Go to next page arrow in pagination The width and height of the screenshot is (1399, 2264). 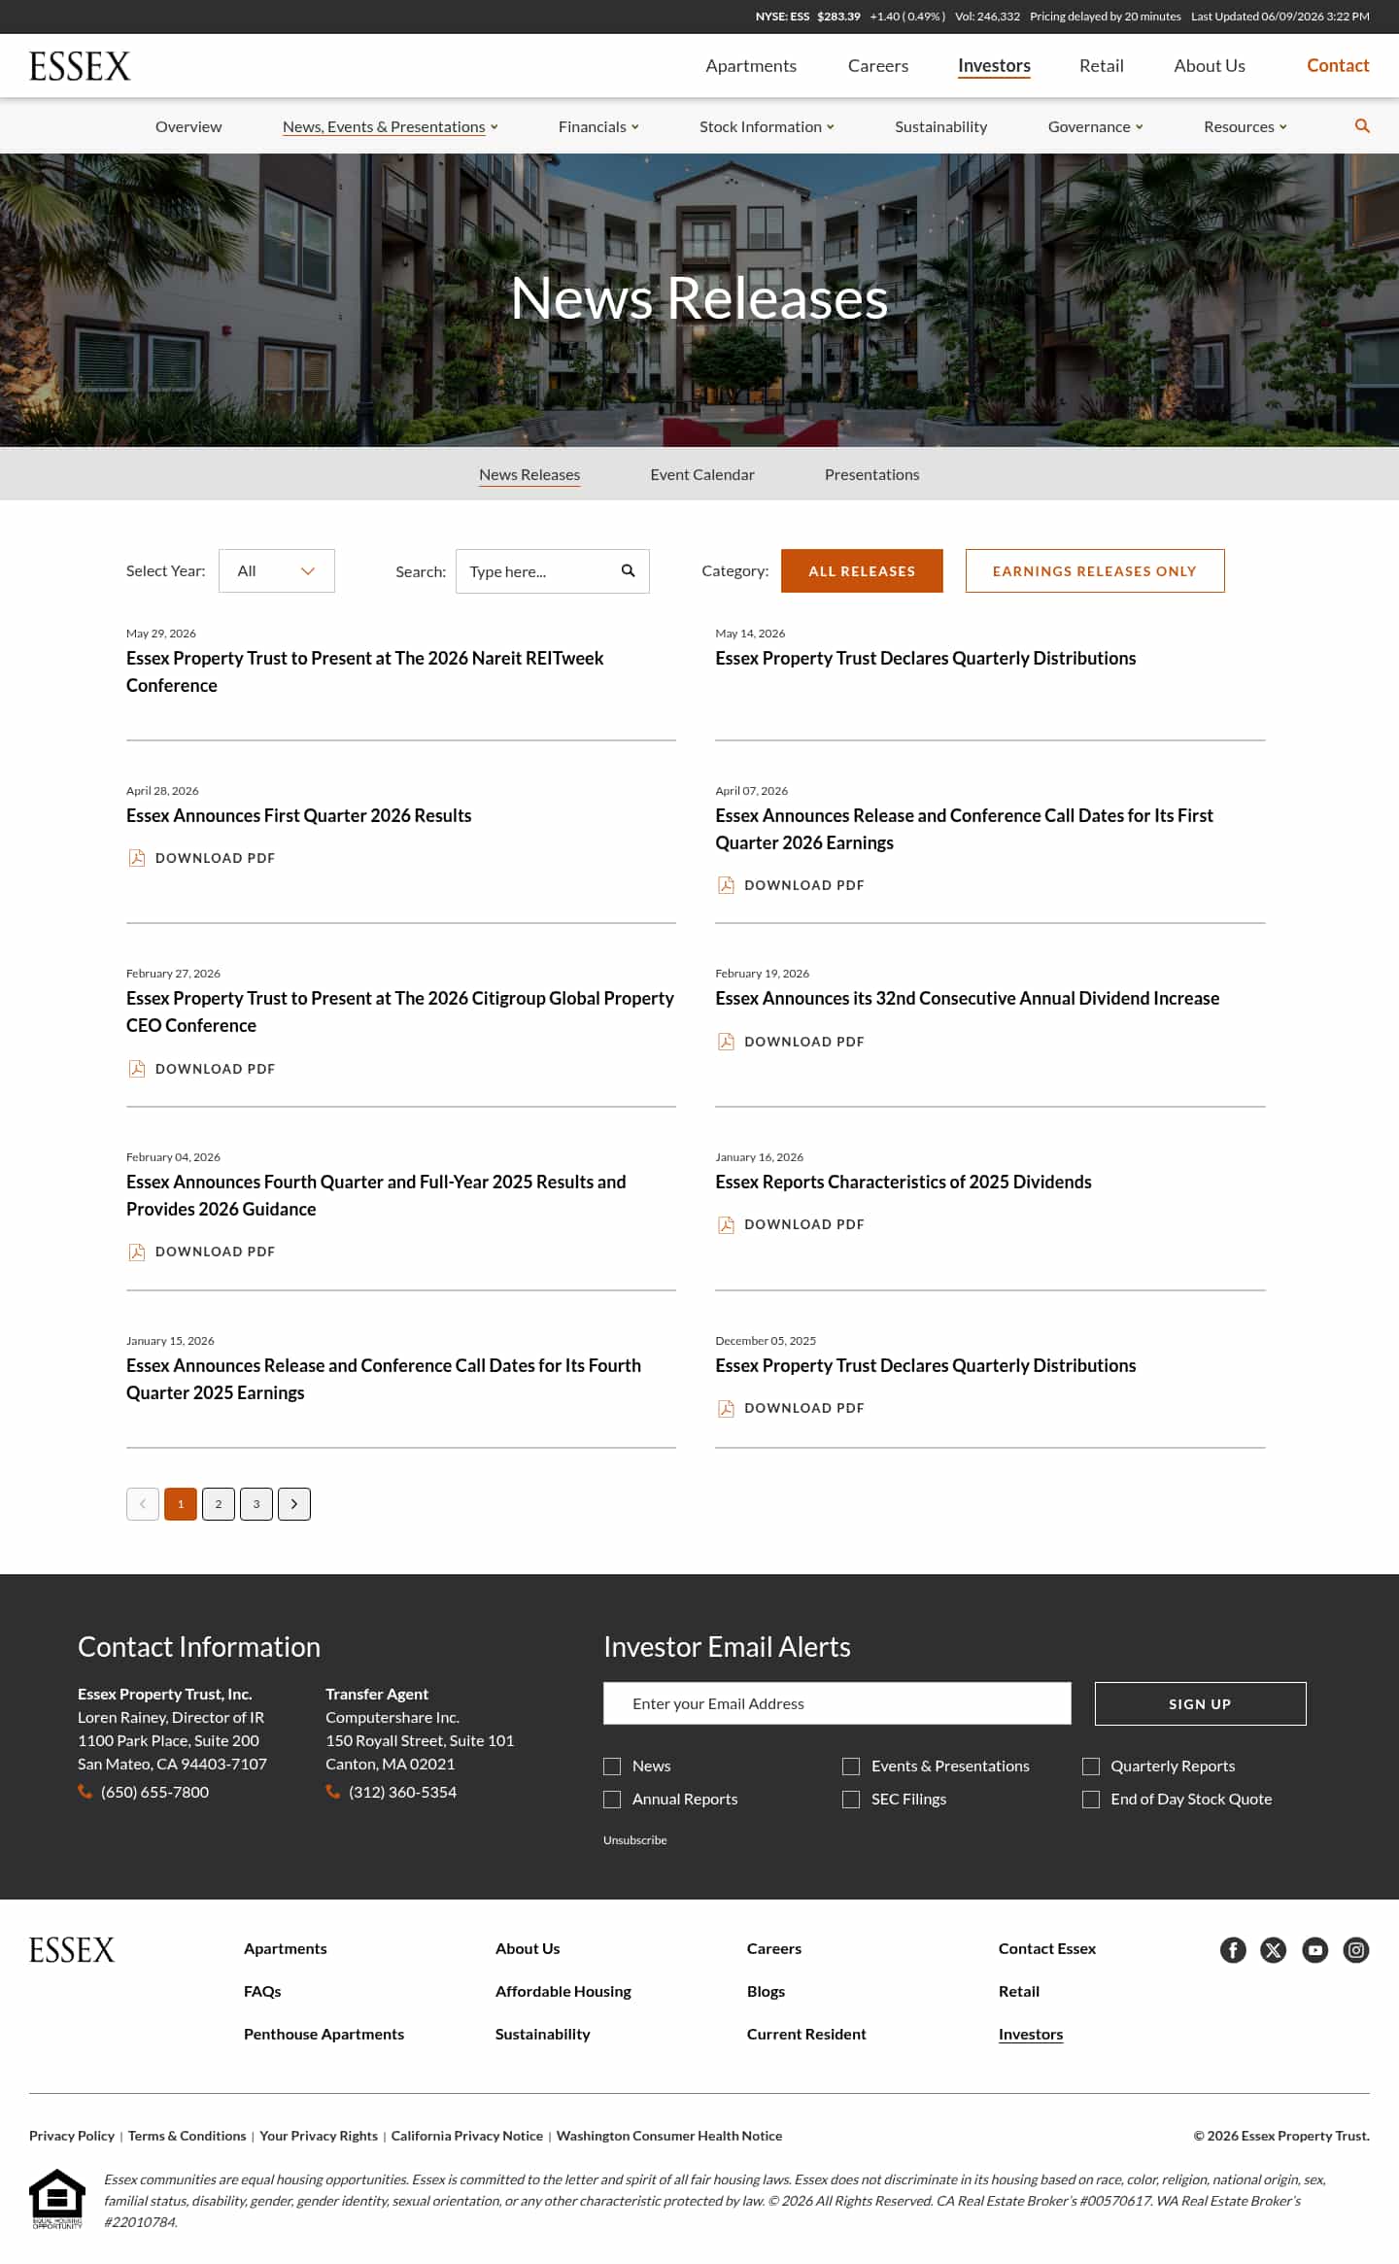pos(294,1504)
